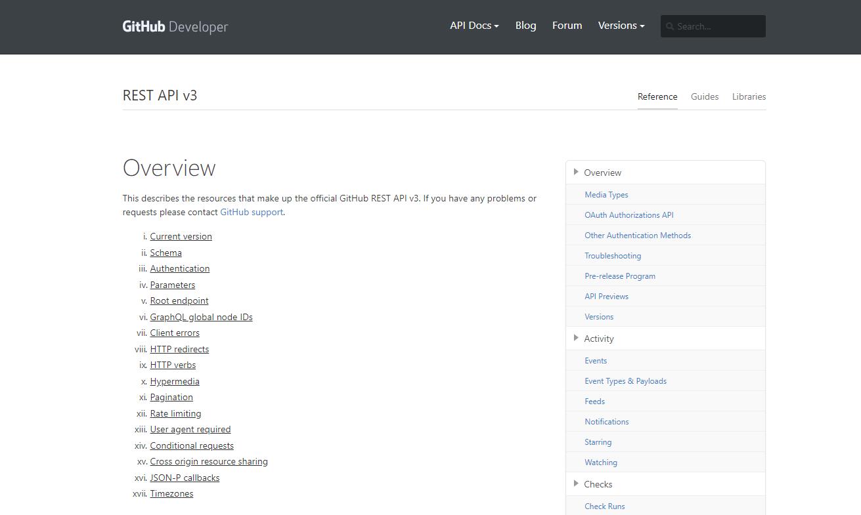Follow the GitHub support link

pyautogui.click(x=252, y=212)
